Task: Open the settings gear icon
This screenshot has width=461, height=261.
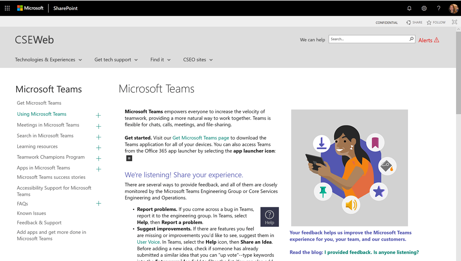Action: point(424,8)
